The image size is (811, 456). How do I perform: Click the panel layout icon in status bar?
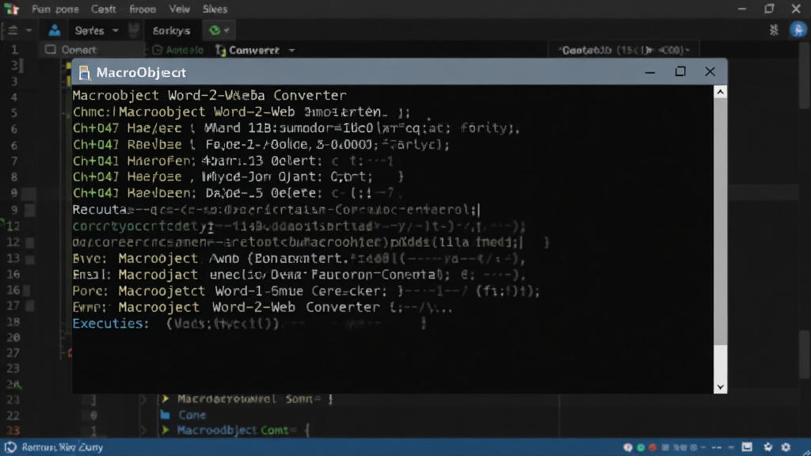click(748, 447)
